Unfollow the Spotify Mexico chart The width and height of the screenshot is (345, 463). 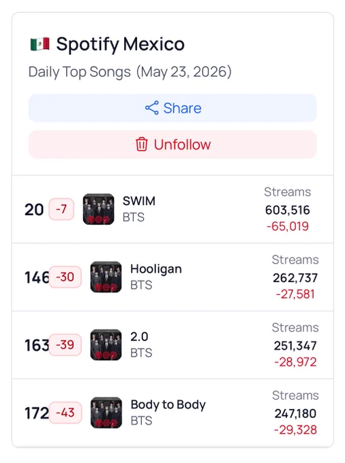click(172, 144)
